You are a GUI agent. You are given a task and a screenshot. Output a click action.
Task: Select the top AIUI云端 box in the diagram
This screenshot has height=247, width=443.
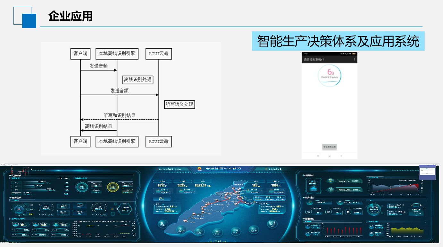(x=159, y=53)
